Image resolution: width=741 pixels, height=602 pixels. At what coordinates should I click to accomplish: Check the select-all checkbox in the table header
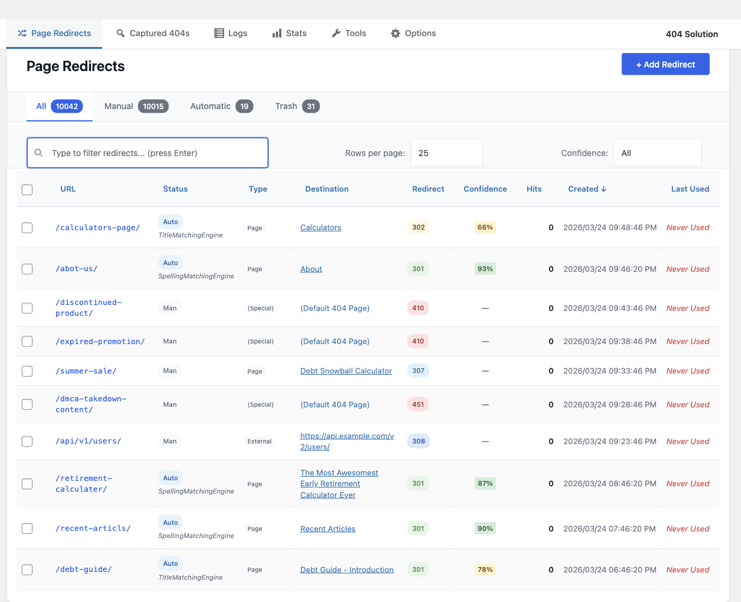tap(27, 189)
